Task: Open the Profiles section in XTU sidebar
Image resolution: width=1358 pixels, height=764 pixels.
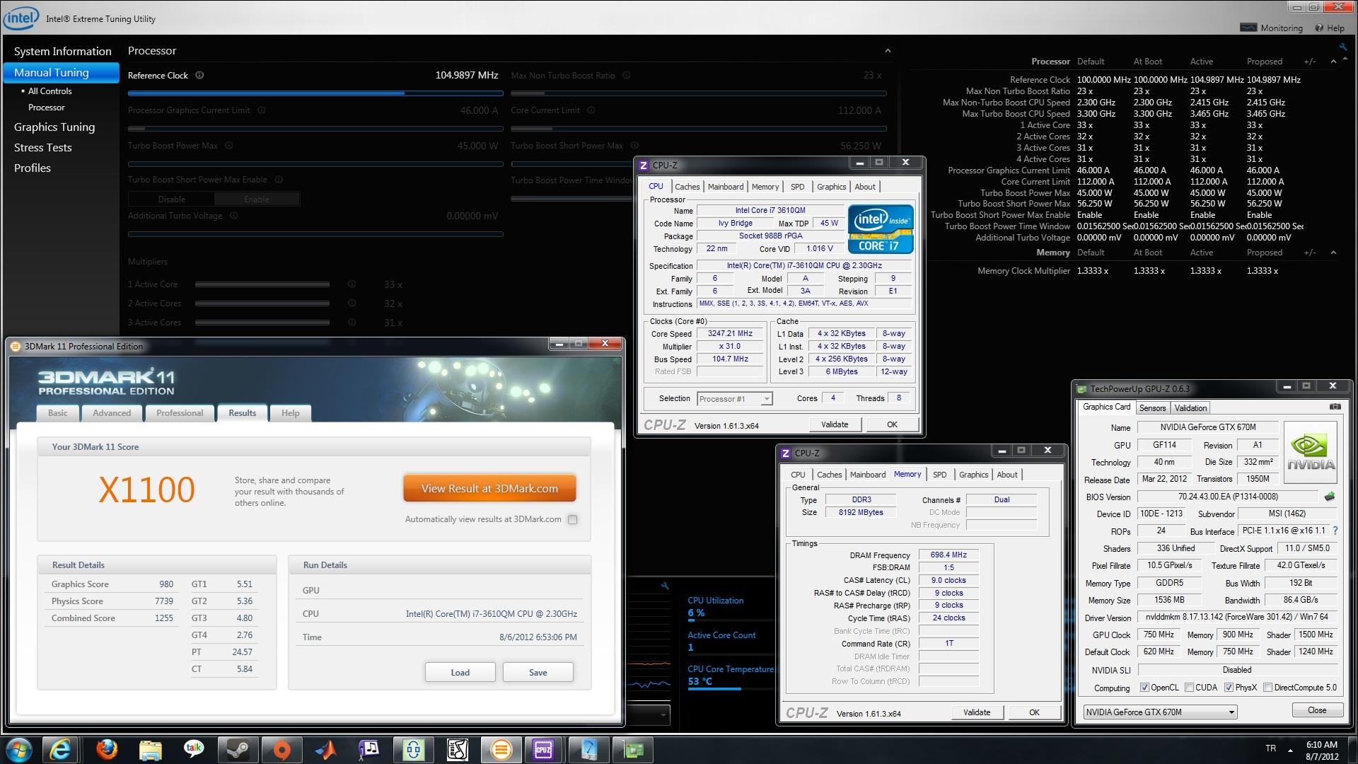Action: tap(33, 168)
